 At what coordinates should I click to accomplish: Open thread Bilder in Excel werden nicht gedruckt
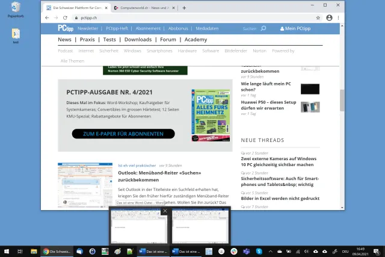280,198
